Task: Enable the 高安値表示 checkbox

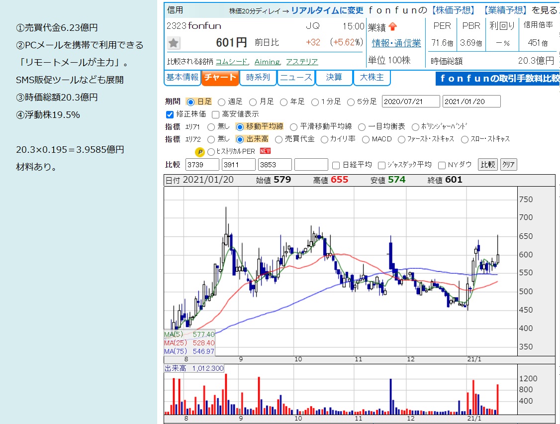Action: click(x=215, y=114)
